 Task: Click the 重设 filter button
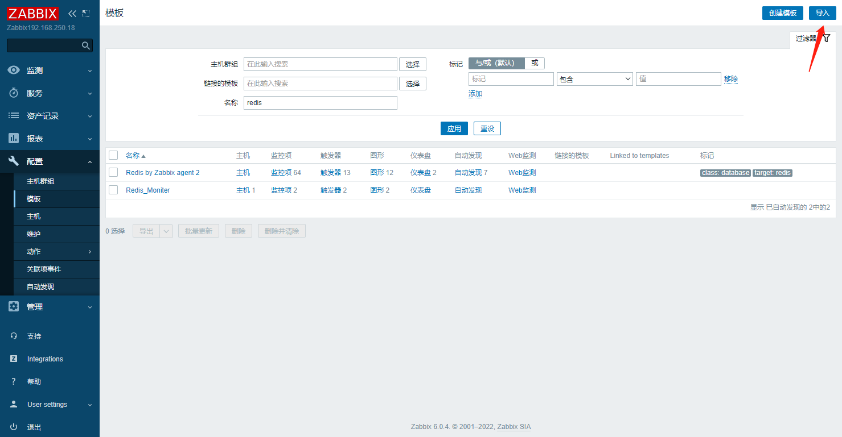[x=487, y=128]
